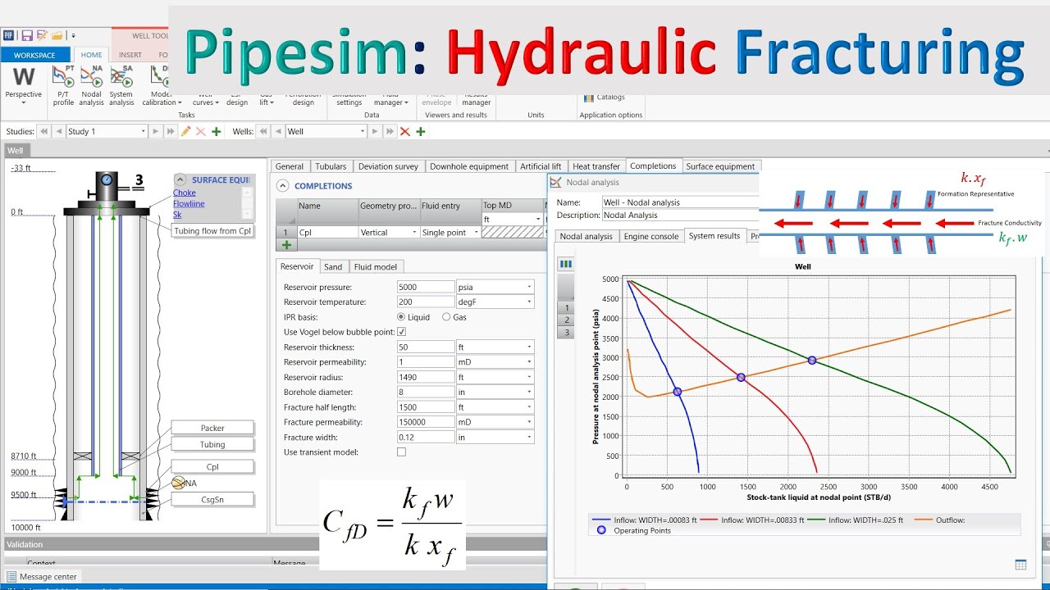1050x590 pixels.
Task: Click the CsgSn label in schematic
Action: [x=212, y=498]
